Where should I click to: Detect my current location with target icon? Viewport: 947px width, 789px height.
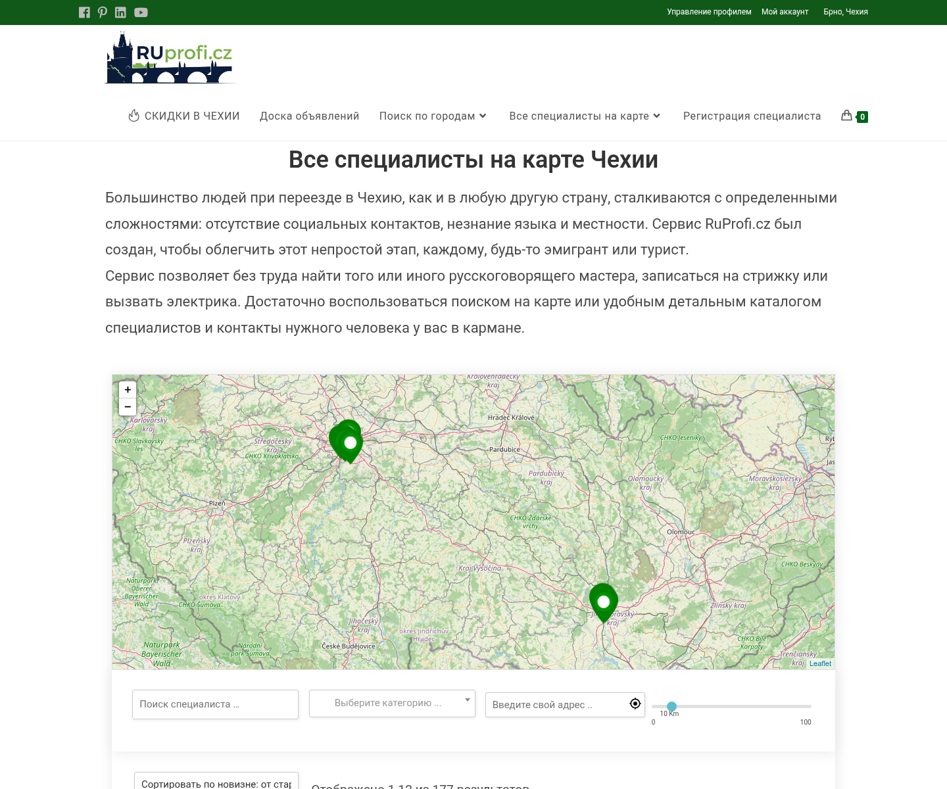[x=635, y=704]
